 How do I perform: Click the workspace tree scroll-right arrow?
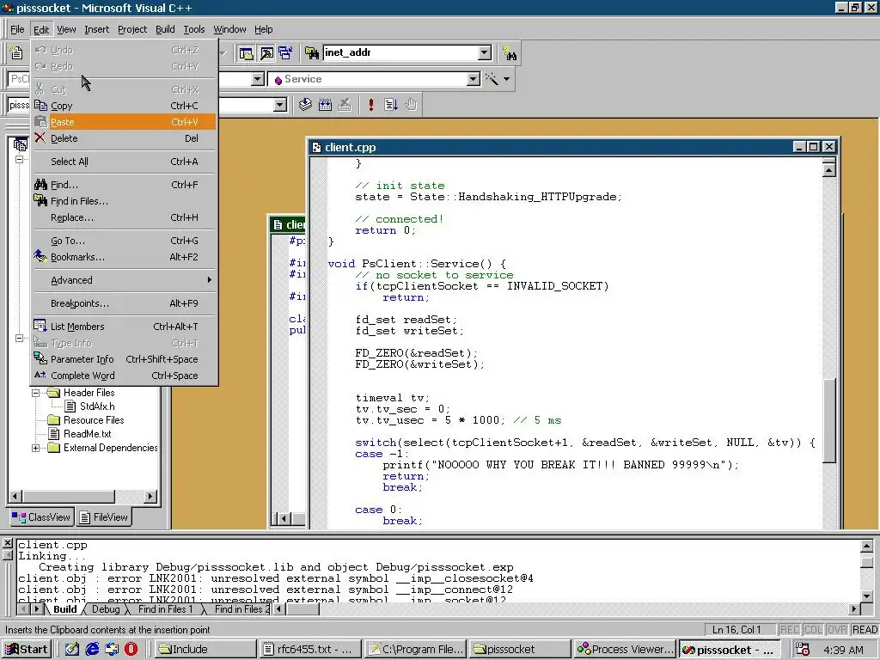click(x=150, y=496)
